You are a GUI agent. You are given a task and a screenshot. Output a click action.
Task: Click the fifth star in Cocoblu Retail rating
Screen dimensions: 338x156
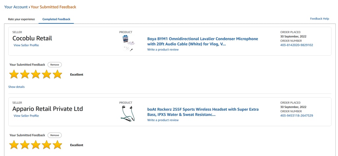(57, 75)
